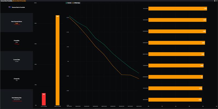
Task: Click the Probability label
Action: [x=17, y=41]
